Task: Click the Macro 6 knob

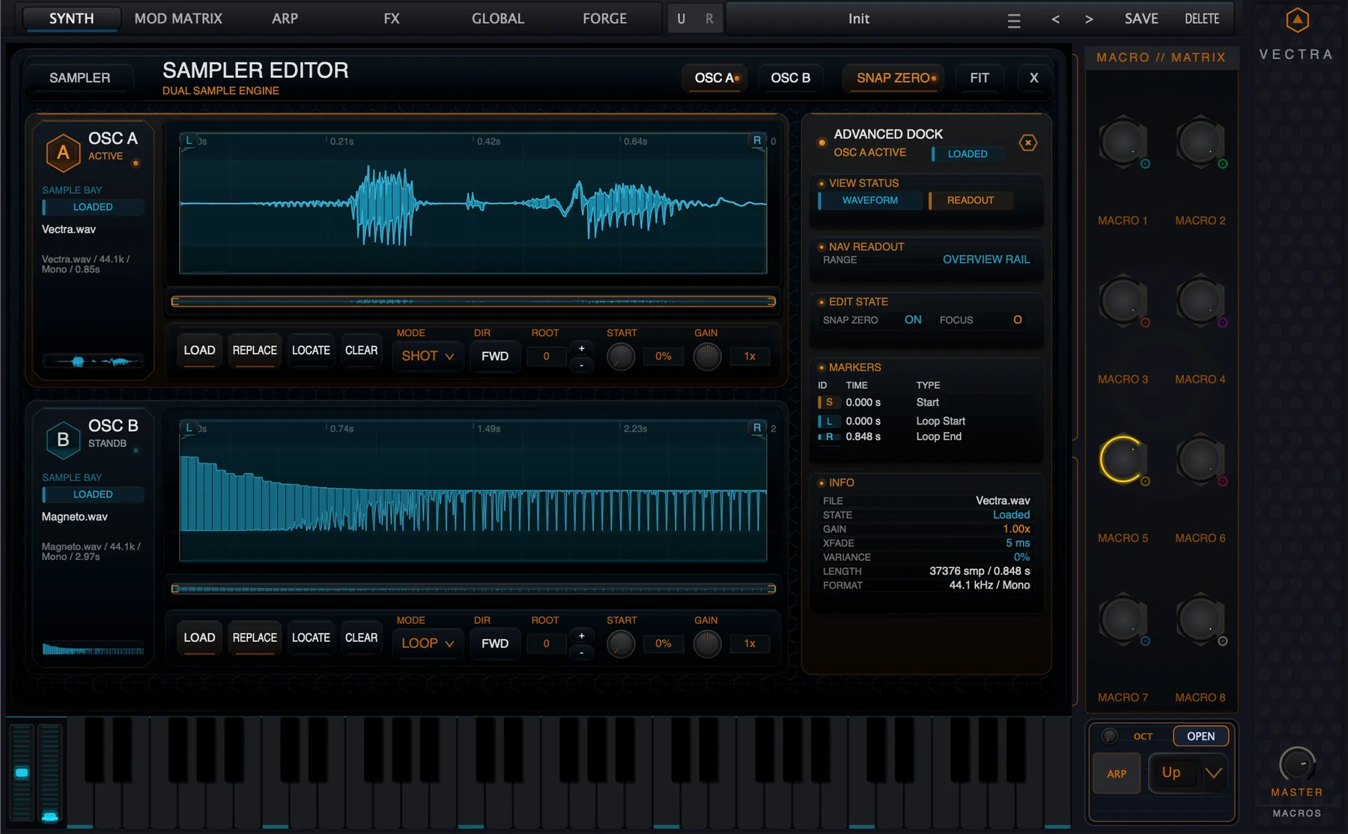Action: [1200, 459]
